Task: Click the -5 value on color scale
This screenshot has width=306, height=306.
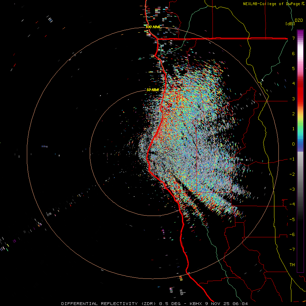Action: coord(292,220)
